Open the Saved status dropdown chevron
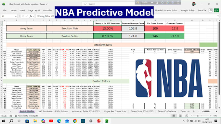This screenshot has width=221, height=124. pos(47,4)
